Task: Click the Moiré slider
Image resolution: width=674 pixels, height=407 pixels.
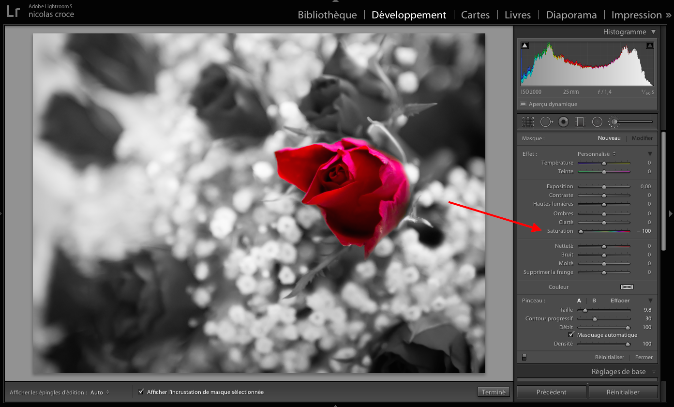Action: [604, 263]
